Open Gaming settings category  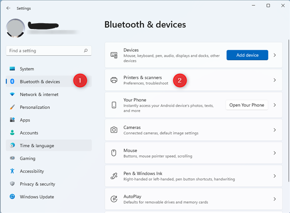click(x=49, y=159)
